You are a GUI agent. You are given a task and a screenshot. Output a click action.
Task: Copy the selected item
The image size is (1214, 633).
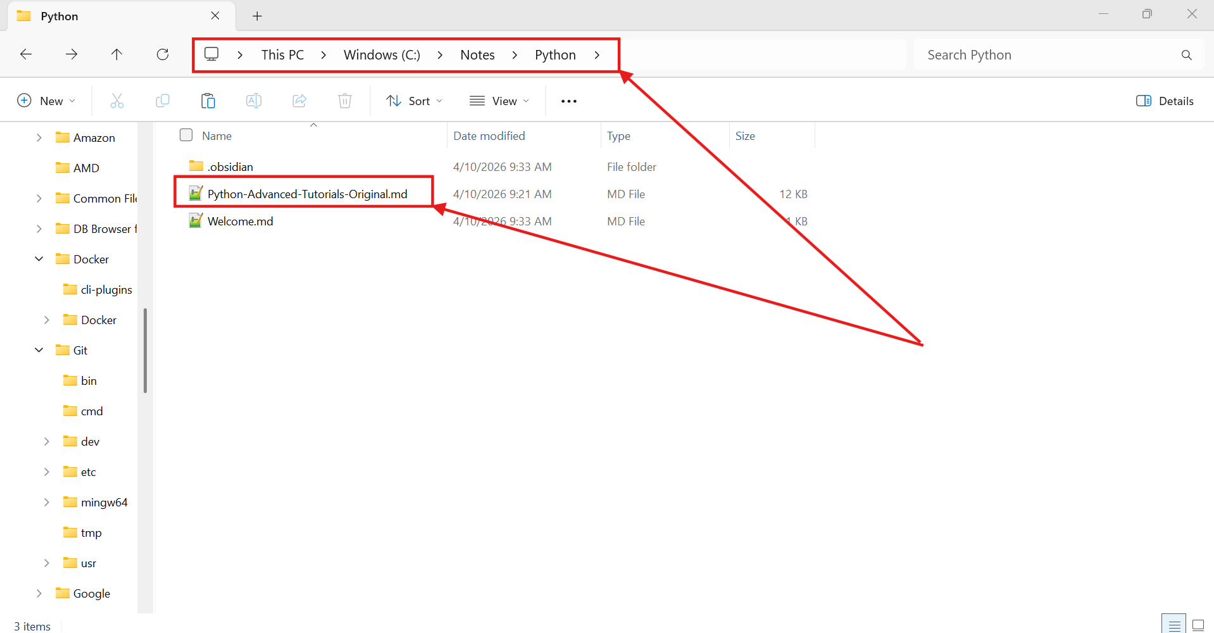pyautogui.click(x=162, y=100)
